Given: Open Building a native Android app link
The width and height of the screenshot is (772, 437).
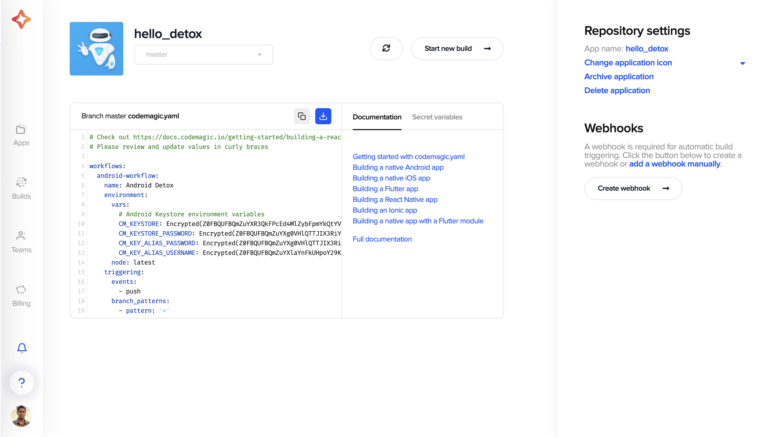Looking at the screenshot, I should pos(398,167).
